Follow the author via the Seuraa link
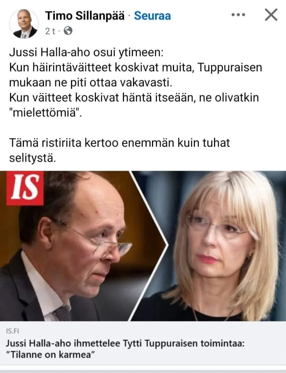 (152, 16)
